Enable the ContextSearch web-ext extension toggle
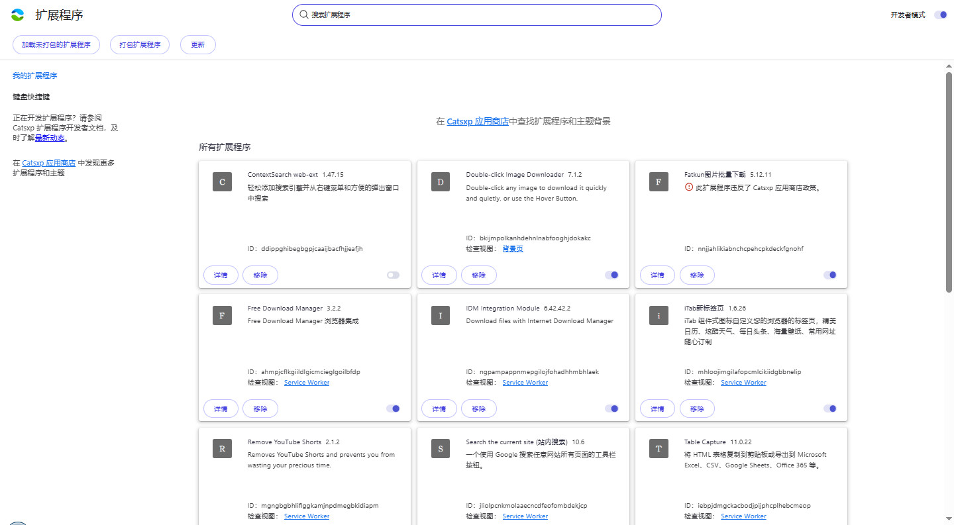The width and height of the screenshot is (954, 525). pyautogui.click(x=393, y=275)
